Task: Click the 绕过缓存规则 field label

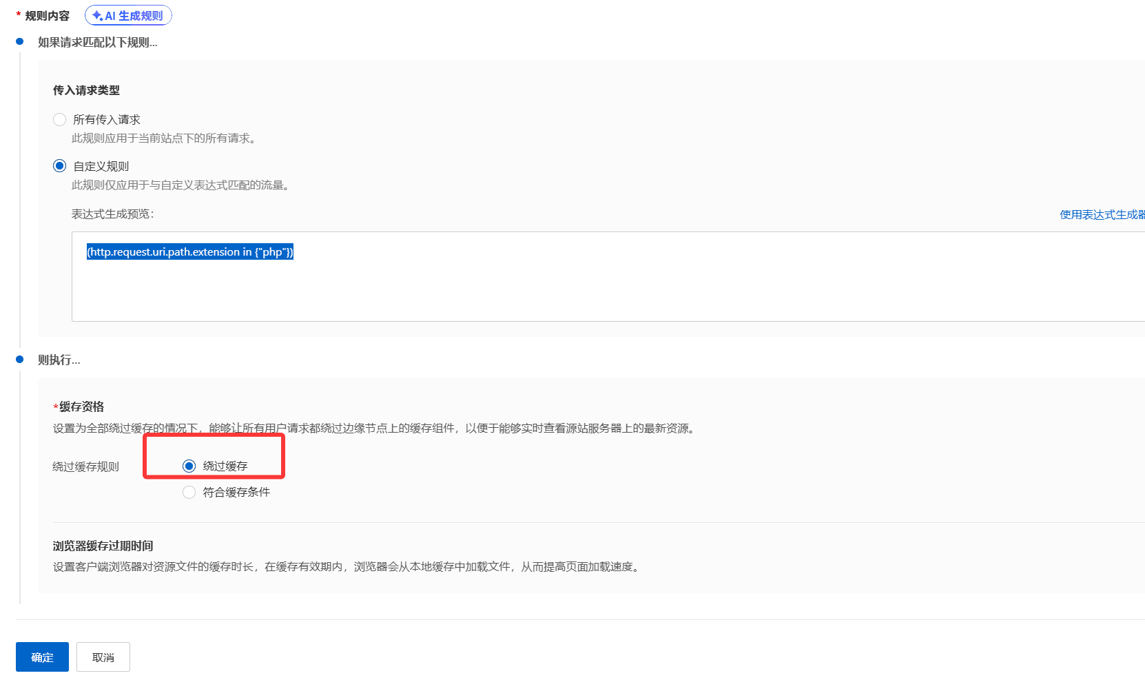Action: (x=85, y=467)
